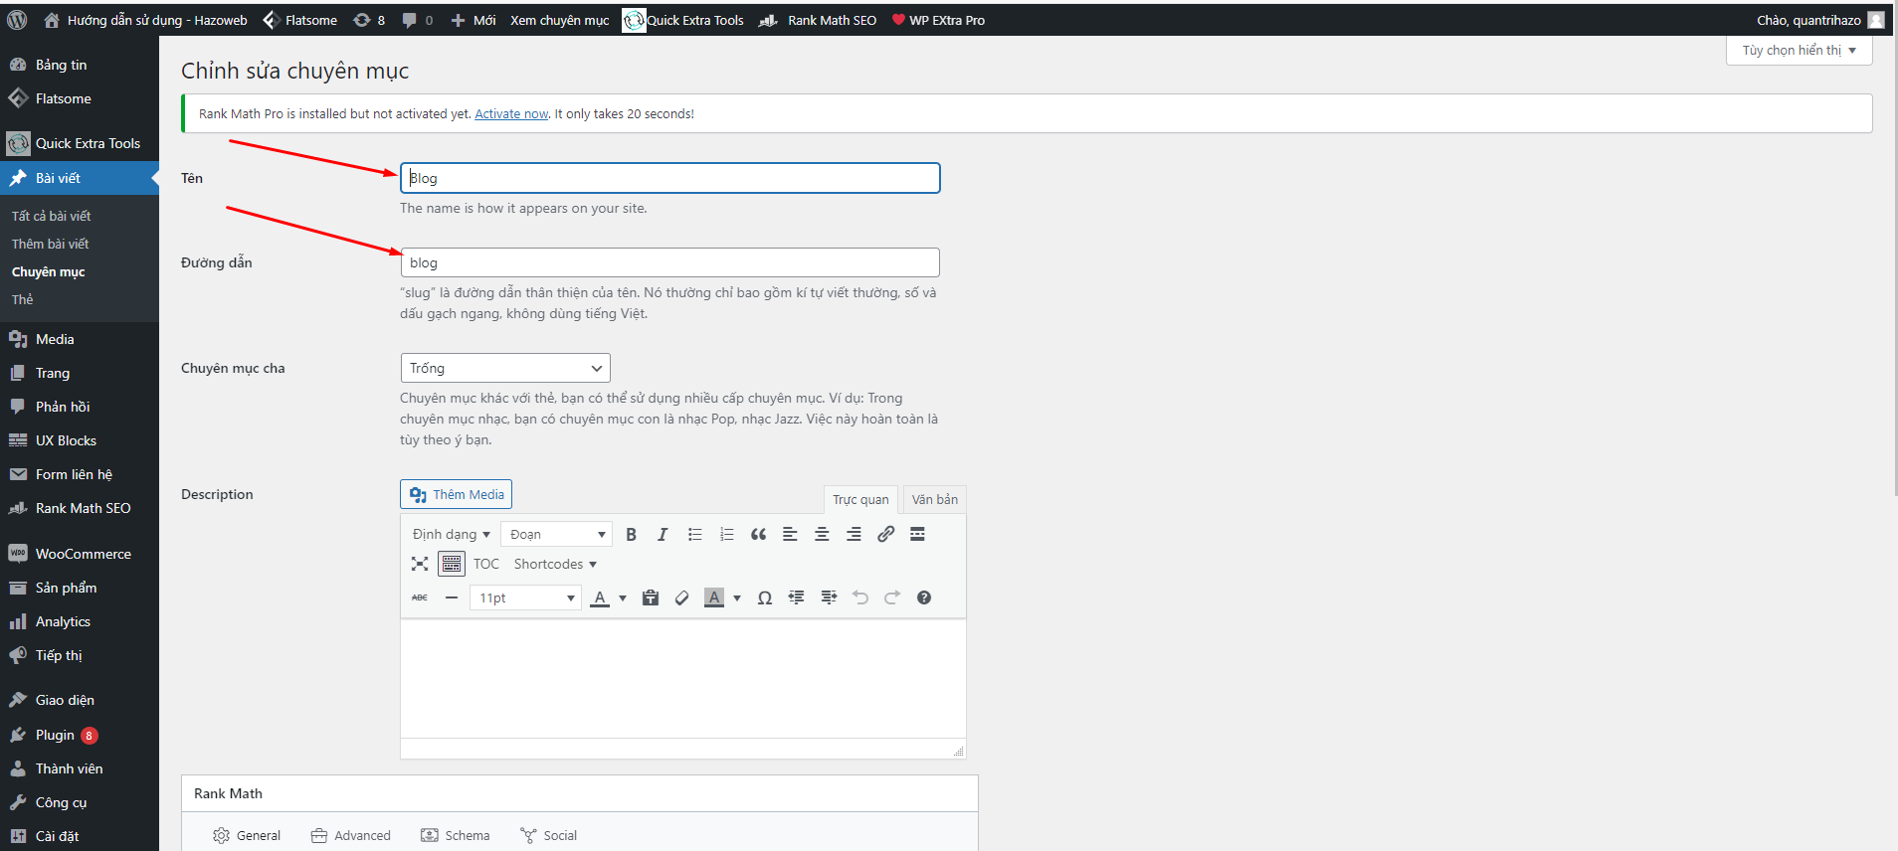This screenshot has height=851, width=1898.
Task: Toggle bold formatting in the editor
Action: click(631, 535)
